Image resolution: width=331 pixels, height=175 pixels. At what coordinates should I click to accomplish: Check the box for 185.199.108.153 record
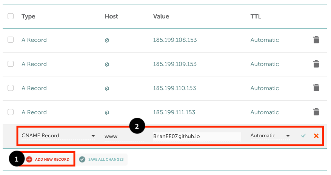click(x=11, y=40)
